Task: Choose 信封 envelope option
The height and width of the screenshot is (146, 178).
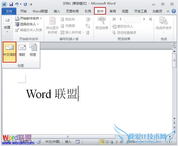Action: coord(22,50)
